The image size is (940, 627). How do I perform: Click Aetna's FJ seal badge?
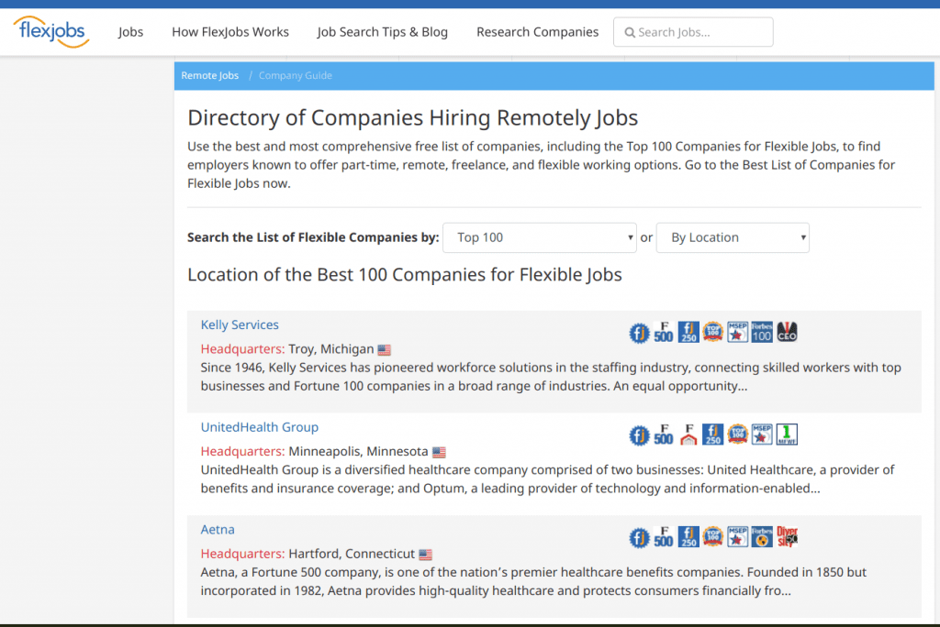pyautogui.click(x=639, y=537)
